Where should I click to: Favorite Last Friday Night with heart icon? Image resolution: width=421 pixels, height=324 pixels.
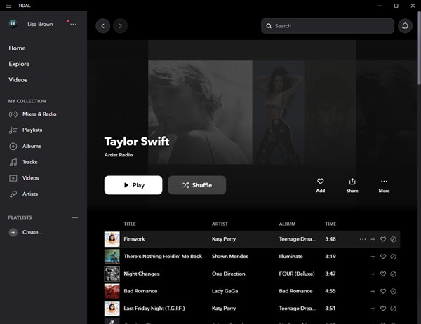pos(383,309)
